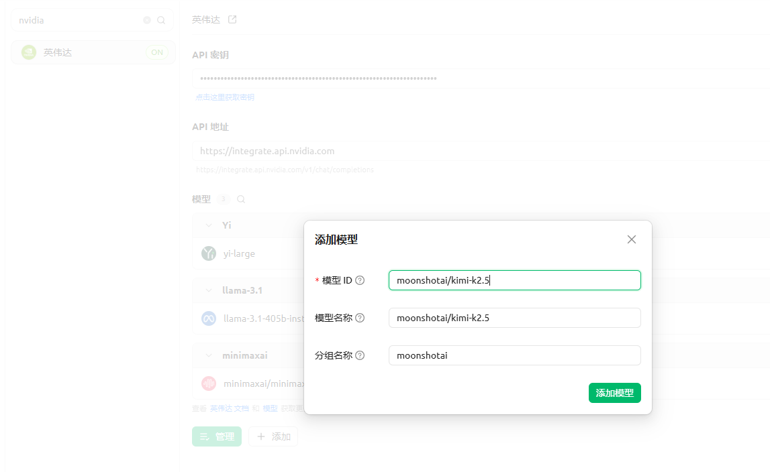The image size is (770, 472).
Task: Click the 模型名称 input field
Action: point(515,318)
